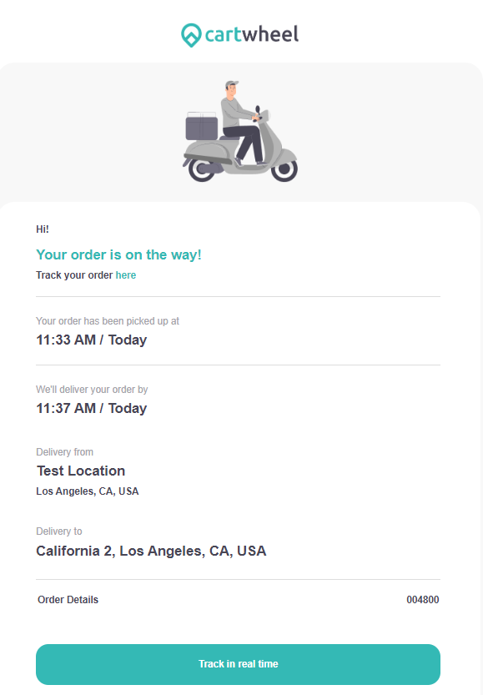
Task: Click the Your order is on the way heading
Action: [118, 254]
